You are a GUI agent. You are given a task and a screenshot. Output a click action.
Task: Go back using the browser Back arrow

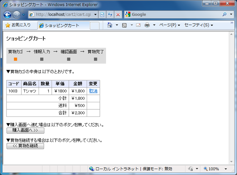[7, 15]
